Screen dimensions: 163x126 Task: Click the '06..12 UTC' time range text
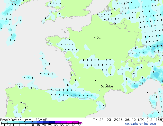[135, 120]
